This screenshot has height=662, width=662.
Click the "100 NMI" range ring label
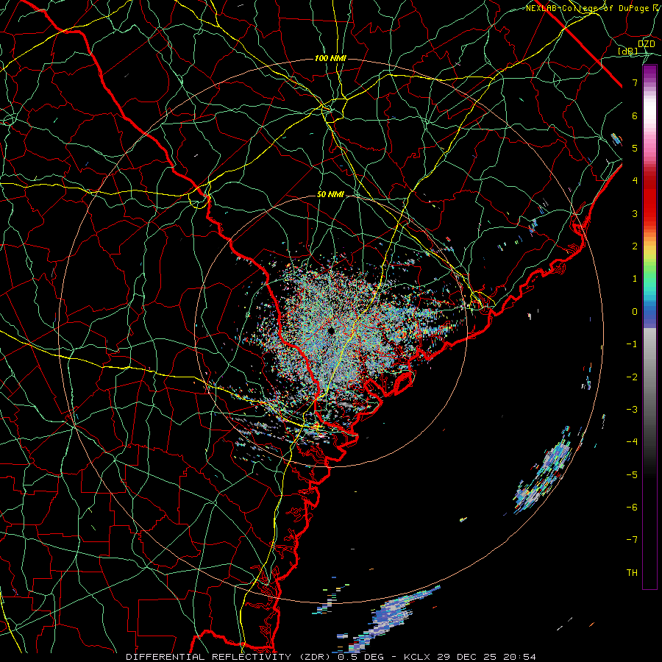(x=330, y=58)
